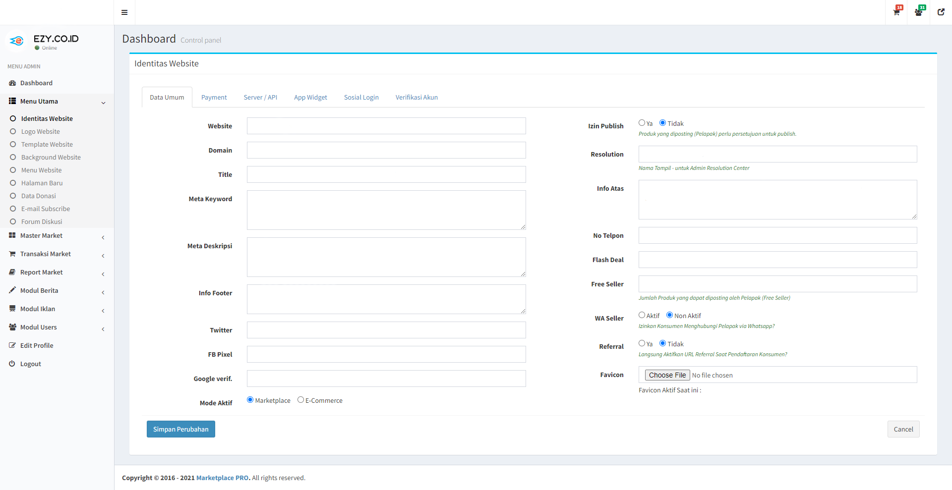Open the App Widget tab
The height and width of the screenshot is (490, 952).
[310, 97]
